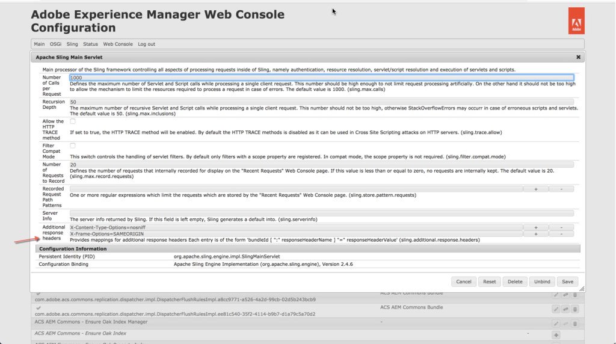Edit the X-Content-Type-Options=nosniff header field
Screen dimensions: 616x344
click(296, 227)
